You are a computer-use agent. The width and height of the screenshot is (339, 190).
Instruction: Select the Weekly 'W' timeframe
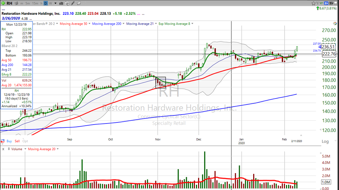coord(50,4)
